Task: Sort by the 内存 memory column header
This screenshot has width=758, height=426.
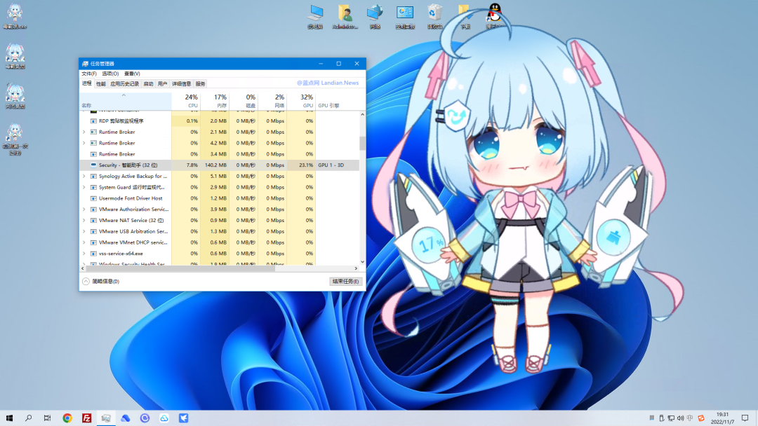Action: [x=215, y=101]
